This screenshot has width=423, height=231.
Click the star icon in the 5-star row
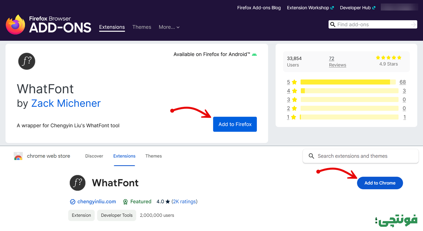coord(294,82)
